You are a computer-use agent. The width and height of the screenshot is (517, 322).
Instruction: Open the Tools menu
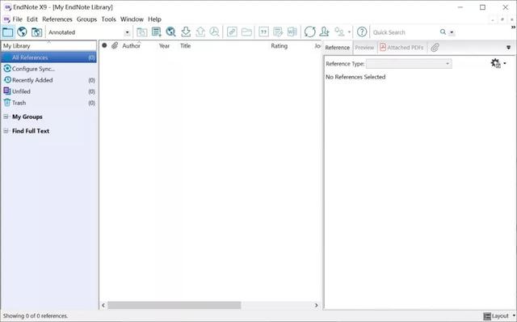(x=108, y=19)
